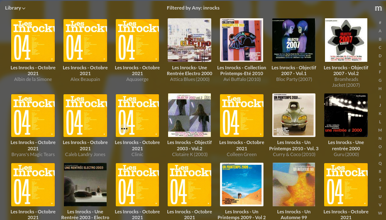This screenshot has width=386, height=220.
Task: Open the Alex Beaupain album cover
Action: pos(85,40)
